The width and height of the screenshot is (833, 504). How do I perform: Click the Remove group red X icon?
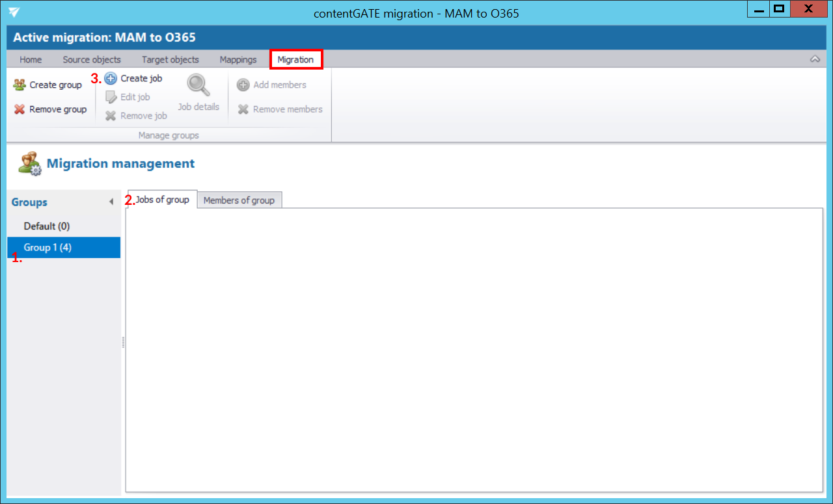pyautogui.click(x=20, y=109)
